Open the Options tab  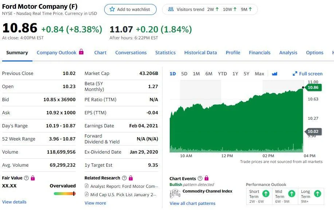[x=314, y=52]
